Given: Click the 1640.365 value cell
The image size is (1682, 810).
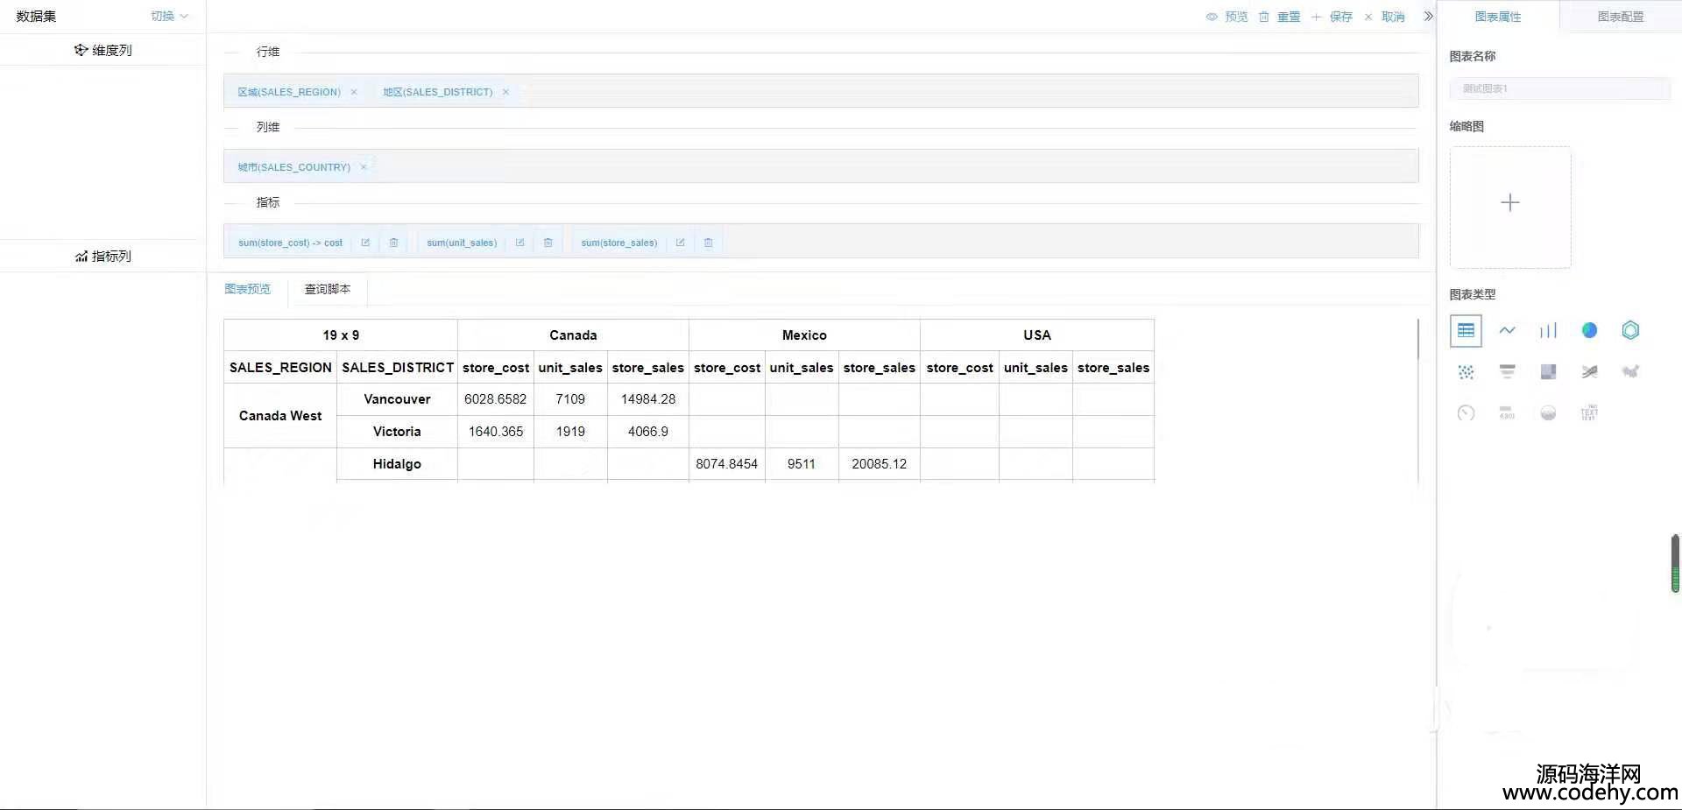Looking at the screenshot, I should 496,432.
